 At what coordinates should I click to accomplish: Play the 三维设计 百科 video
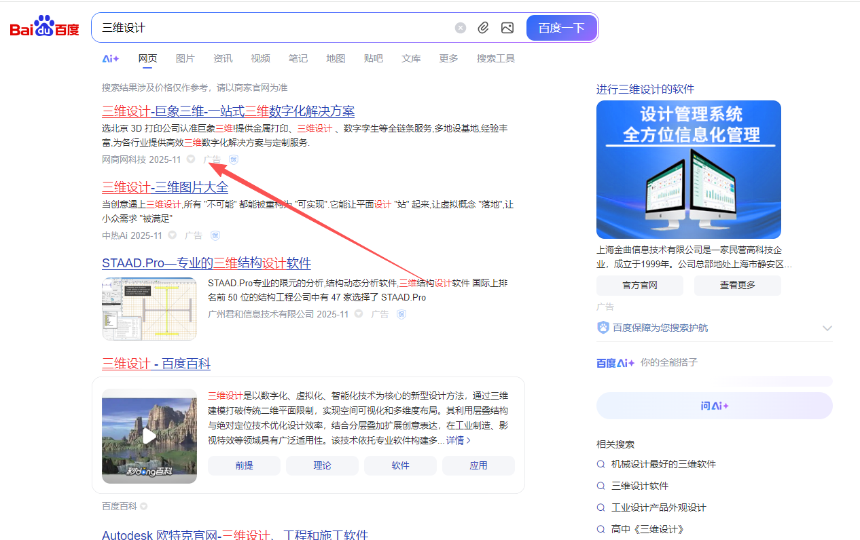pyautogui.click(x=149, y=436)
